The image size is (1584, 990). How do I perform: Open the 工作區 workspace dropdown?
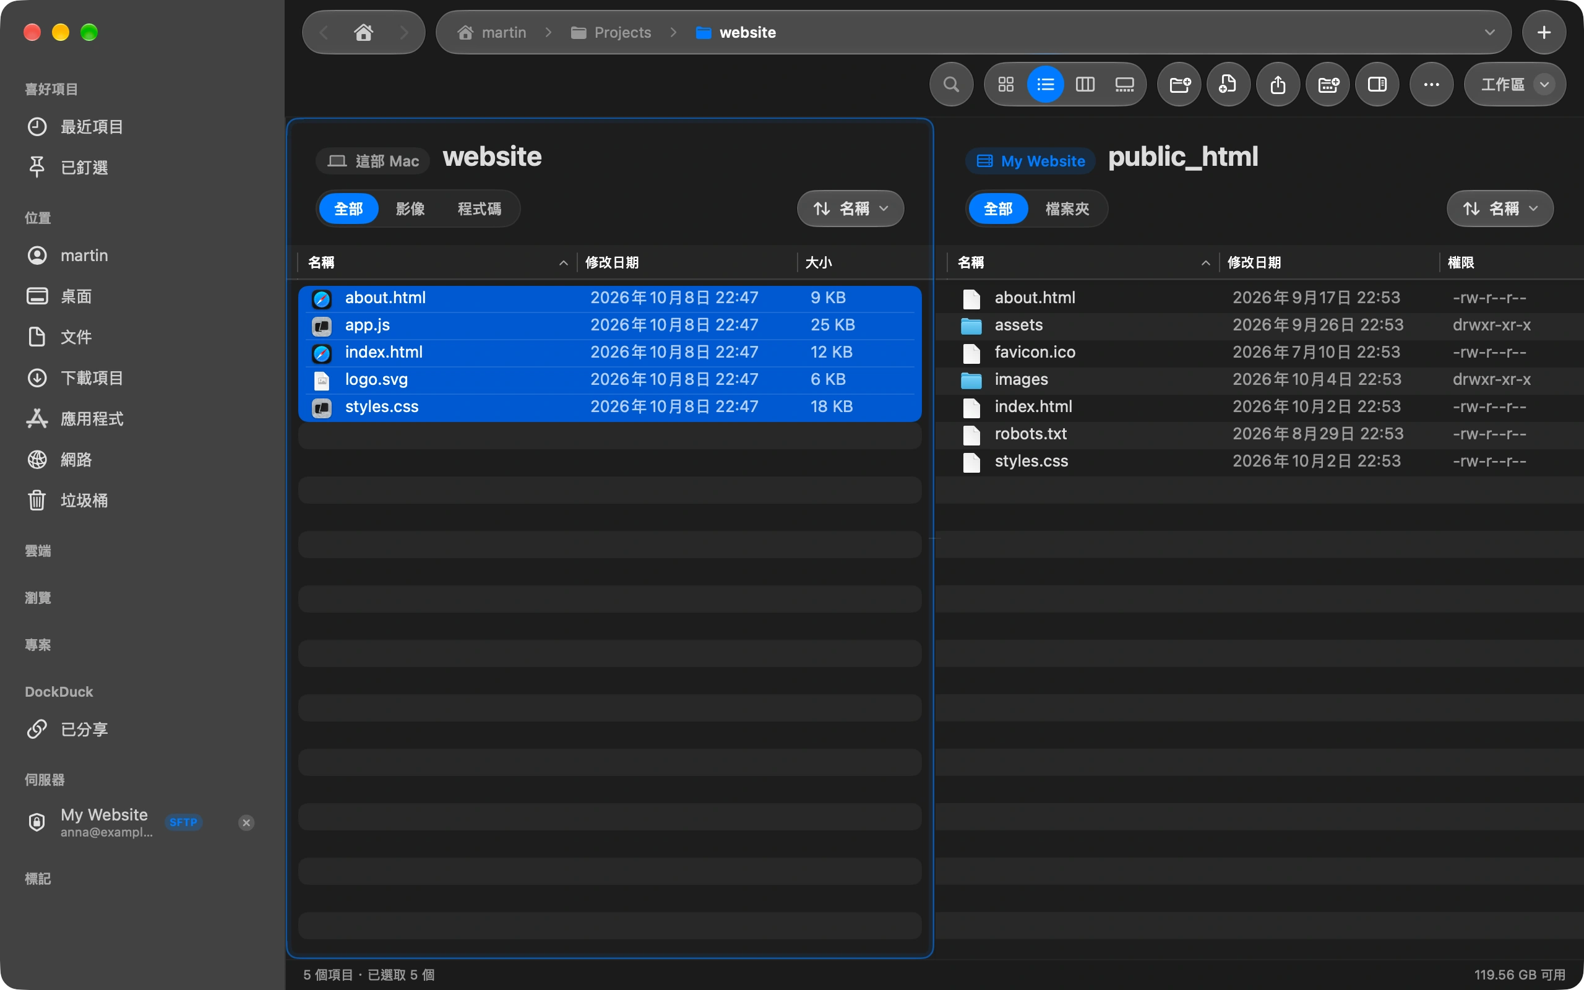coord(1515,85)
